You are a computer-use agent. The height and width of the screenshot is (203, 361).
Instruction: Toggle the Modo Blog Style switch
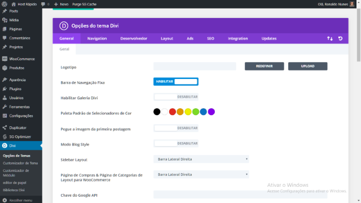click(x=176, y=143)
